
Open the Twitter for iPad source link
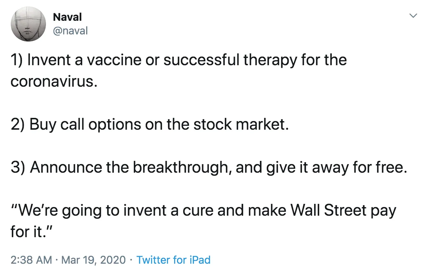[x=173, y=260]
